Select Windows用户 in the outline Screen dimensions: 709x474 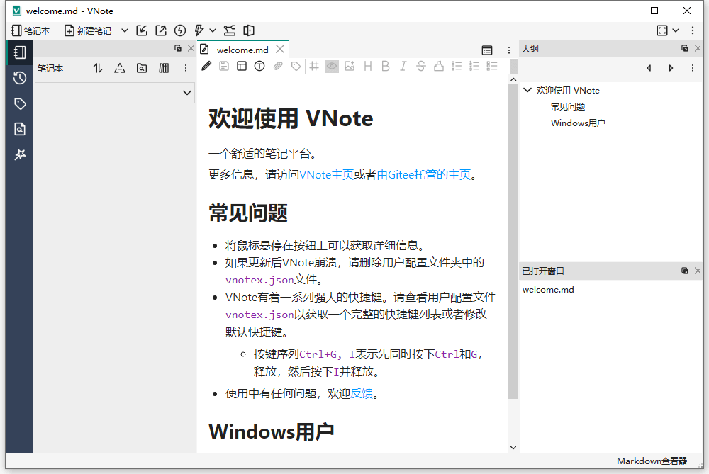tap(578, 123)
